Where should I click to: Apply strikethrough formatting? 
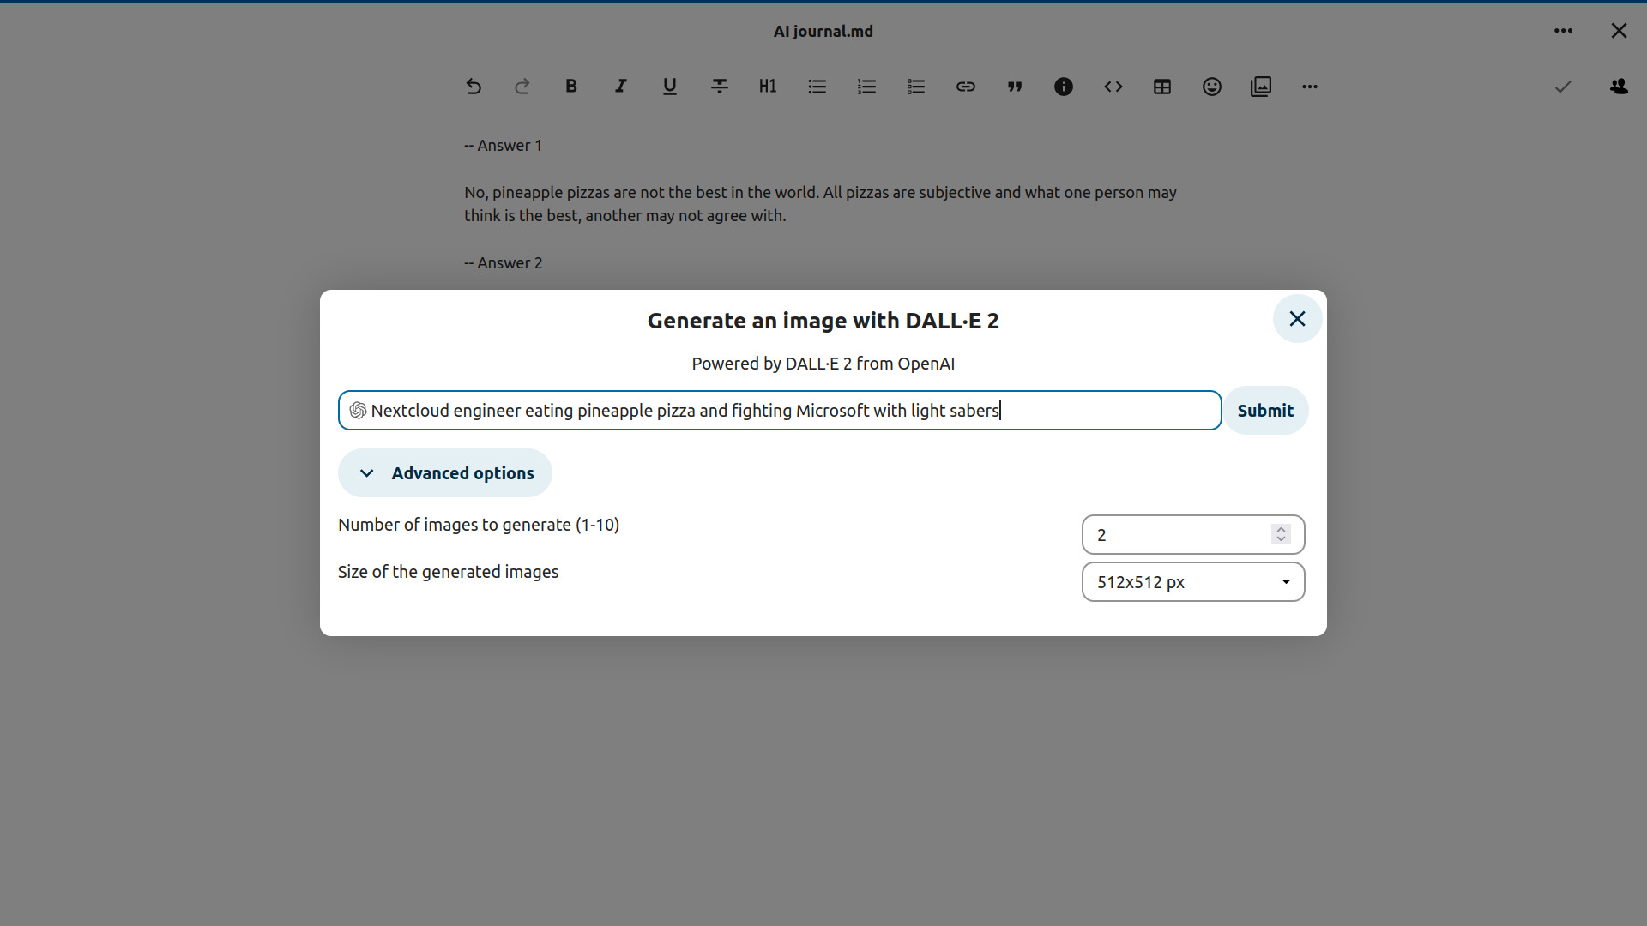point(720,87)
